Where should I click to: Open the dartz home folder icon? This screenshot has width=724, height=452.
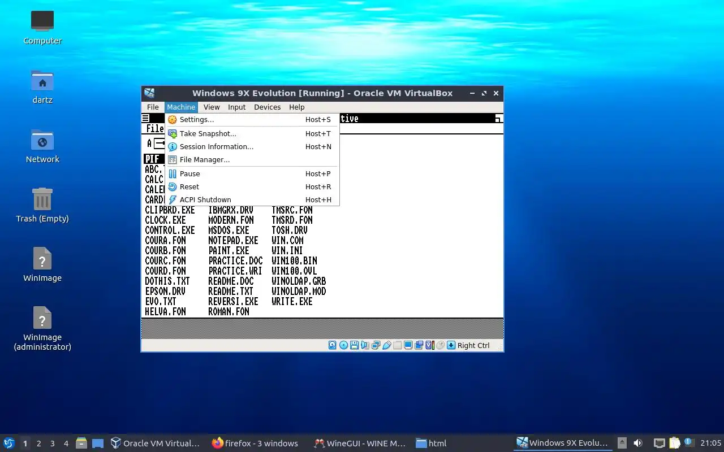42,86
